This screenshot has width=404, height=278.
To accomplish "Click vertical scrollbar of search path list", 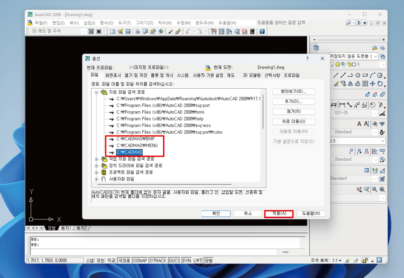I will pyautogui.click(x=263, y=111).
